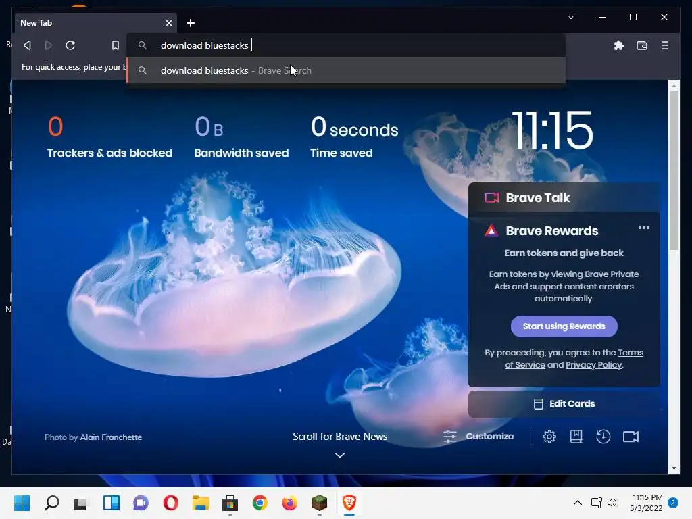
Task: Open a new tab
Action: tap(190, 23)
